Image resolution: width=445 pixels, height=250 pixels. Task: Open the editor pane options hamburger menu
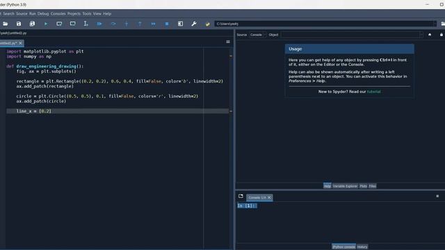(228, 42)
